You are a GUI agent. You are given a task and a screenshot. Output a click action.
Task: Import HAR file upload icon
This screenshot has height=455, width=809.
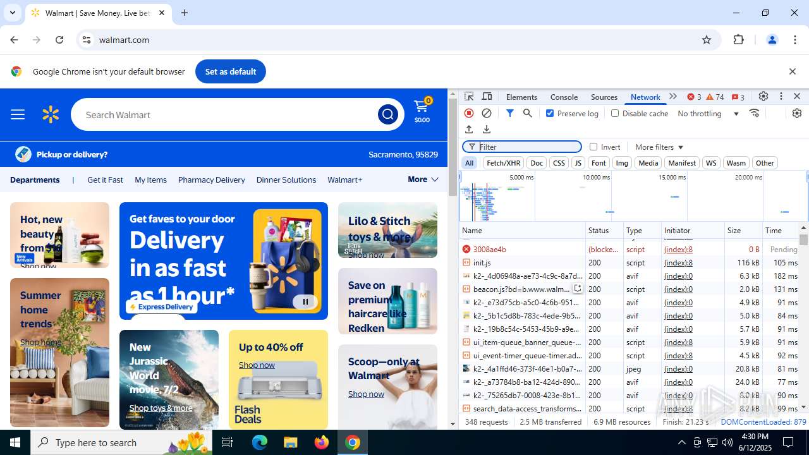click(x=469, y=130)
